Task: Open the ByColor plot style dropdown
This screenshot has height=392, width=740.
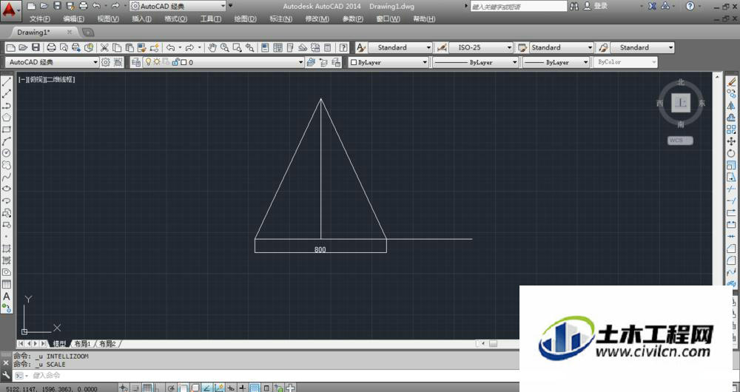Action: pyautogui.click(x=653, y=62)
